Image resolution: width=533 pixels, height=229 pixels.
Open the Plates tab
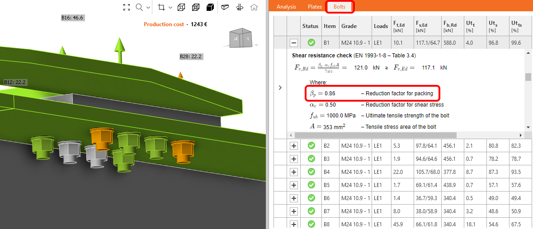(315, 7)
